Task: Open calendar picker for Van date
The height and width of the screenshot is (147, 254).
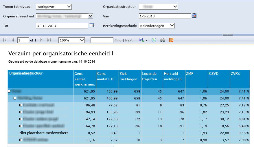Action: (x=194, y=16)
